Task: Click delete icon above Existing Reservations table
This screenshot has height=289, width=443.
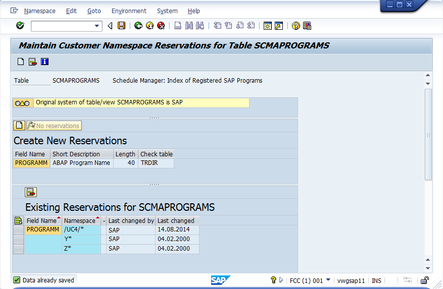Action: coord(31,192)
